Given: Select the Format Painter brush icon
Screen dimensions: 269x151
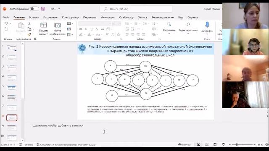Looking at the screenshot, I should [x=29, y=34].
